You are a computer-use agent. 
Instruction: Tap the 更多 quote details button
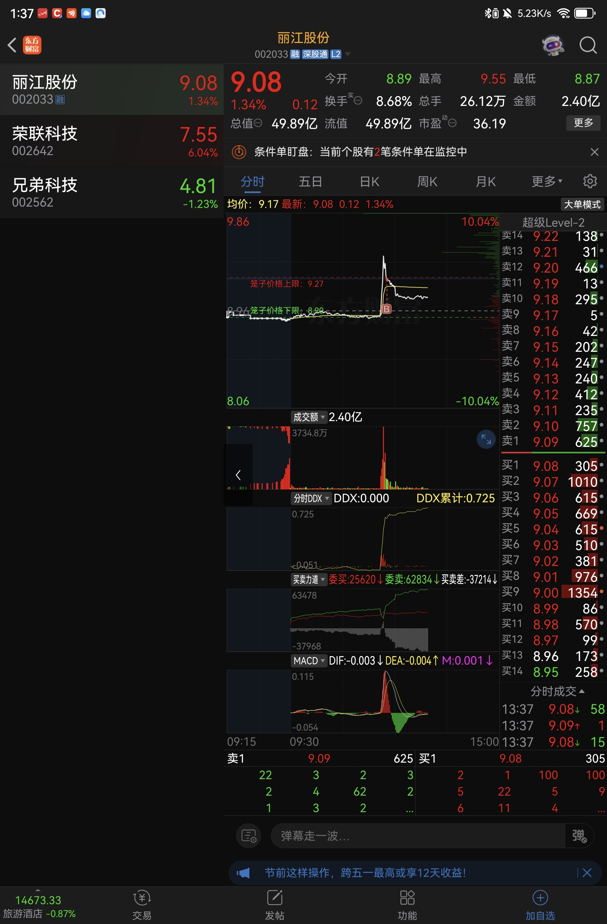tap(583, 123)
